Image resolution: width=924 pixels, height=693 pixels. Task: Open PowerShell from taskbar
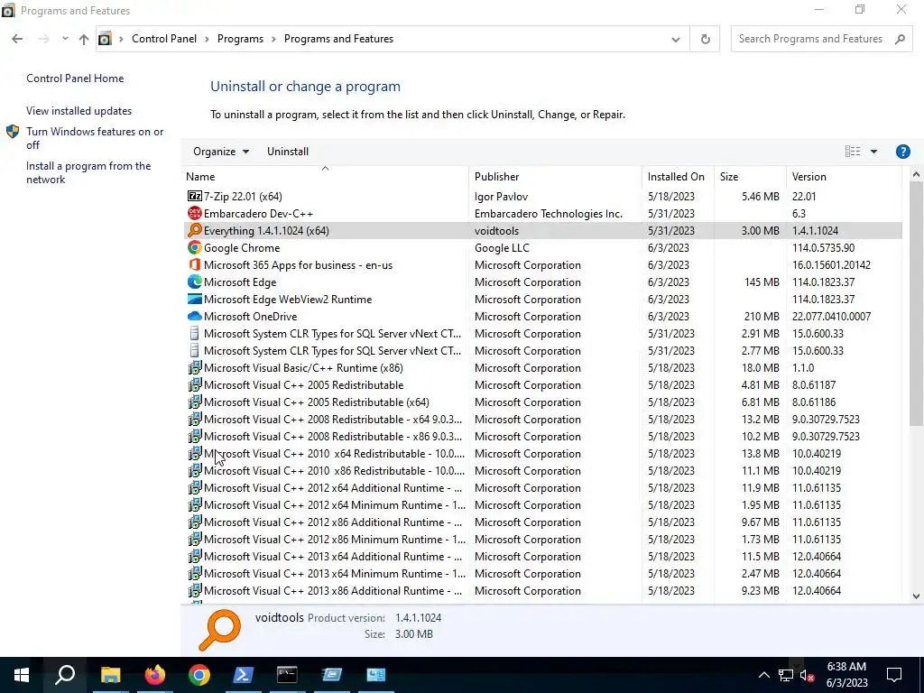[x=244, y=675]
